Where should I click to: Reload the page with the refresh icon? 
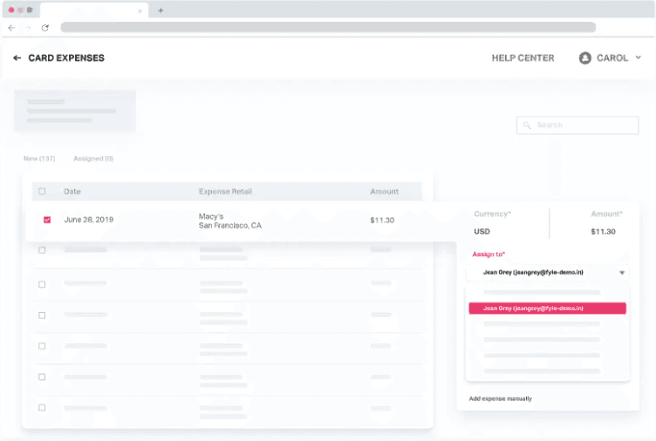click(45, 28)
